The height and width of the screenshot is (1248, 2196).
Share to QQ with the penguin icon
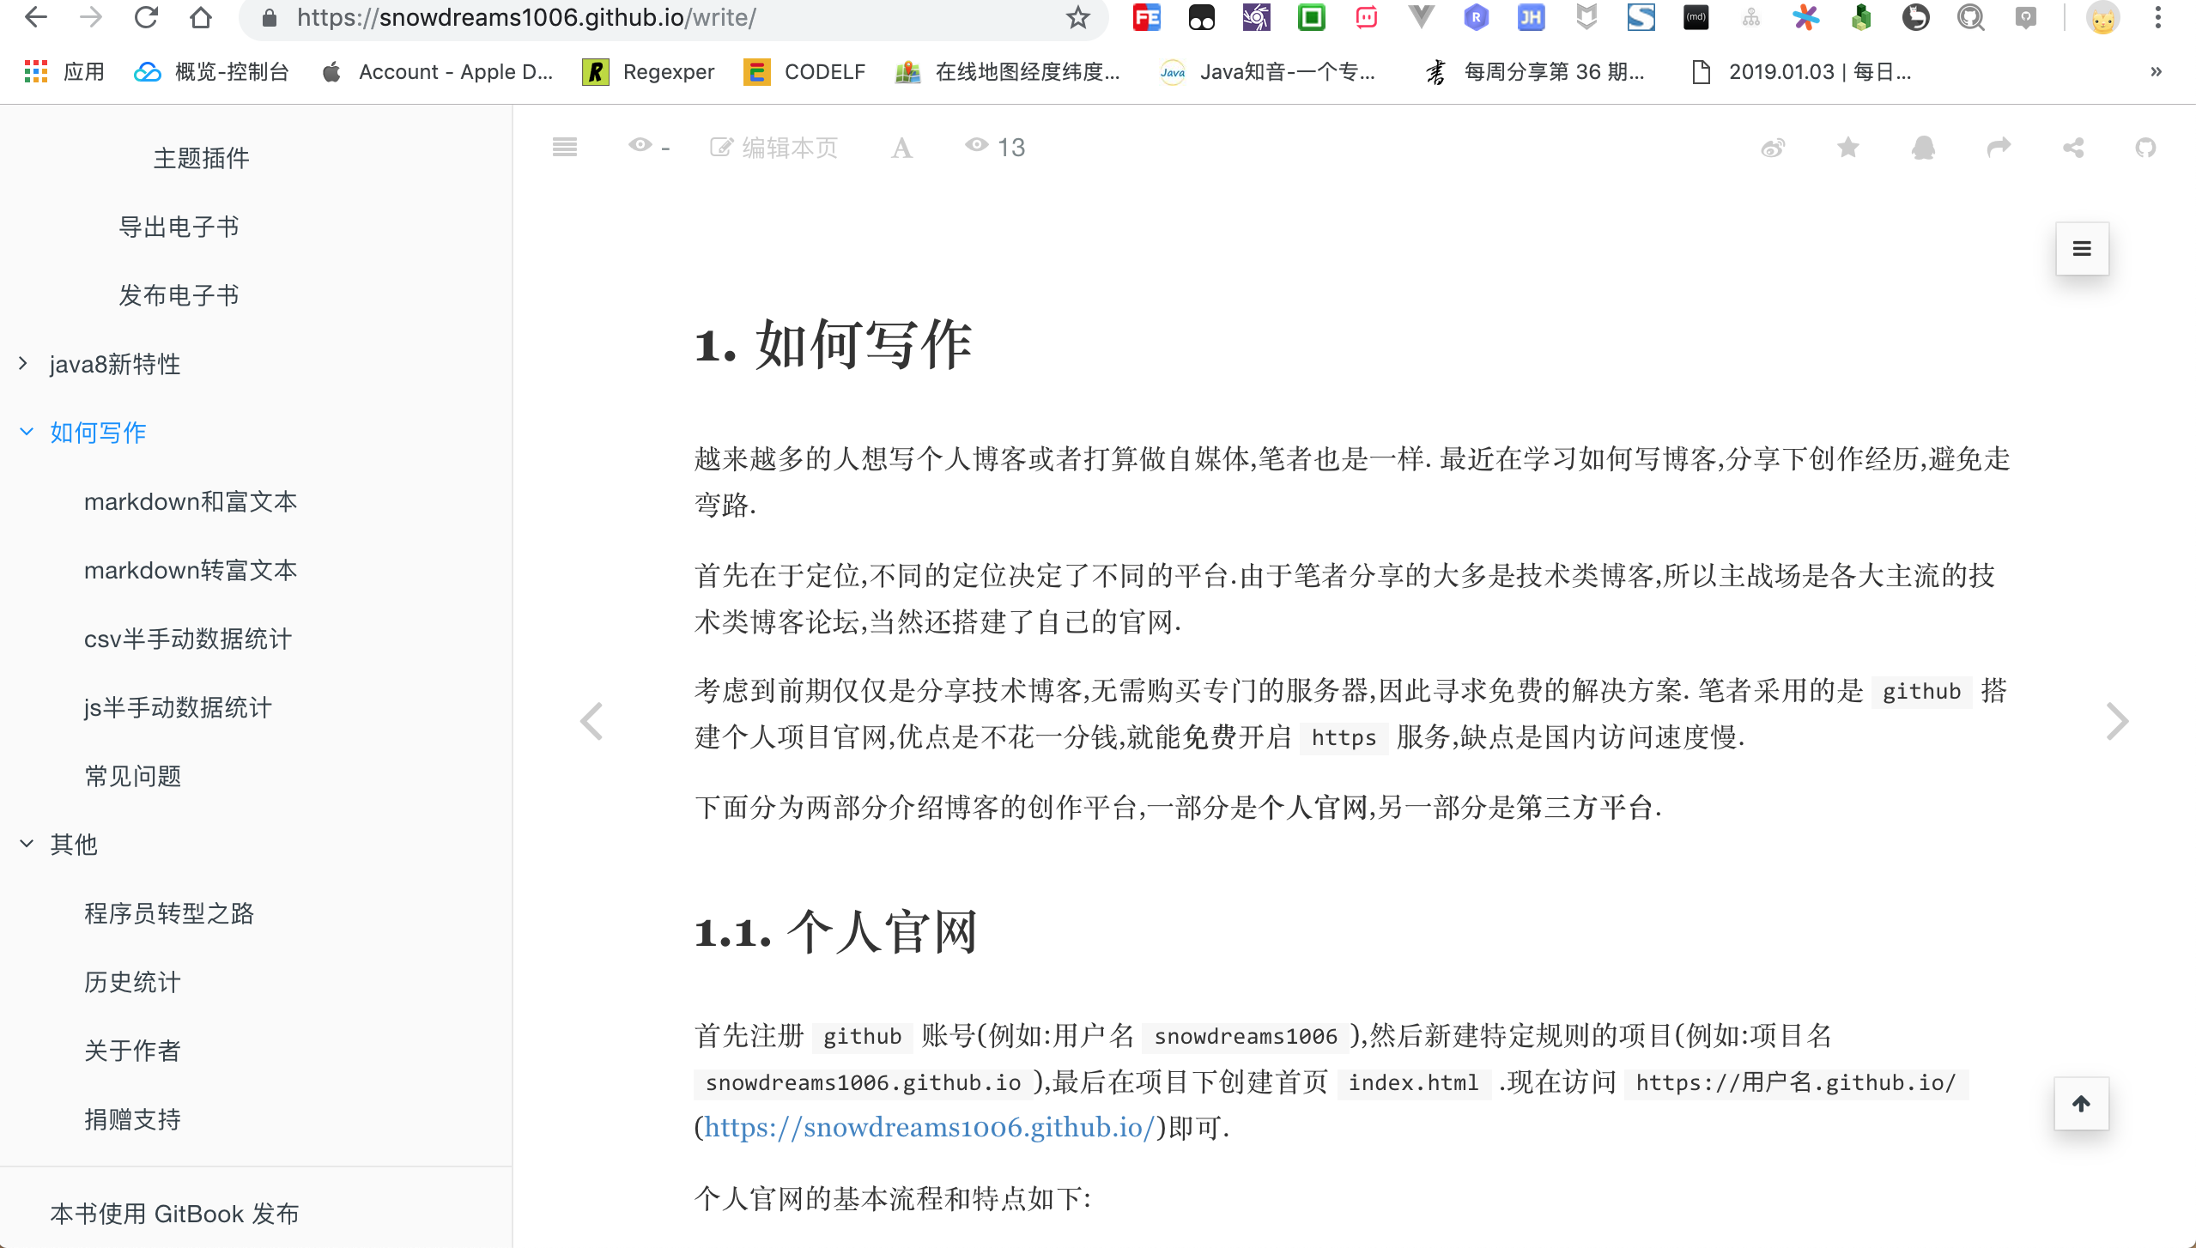pos(1923,148)
